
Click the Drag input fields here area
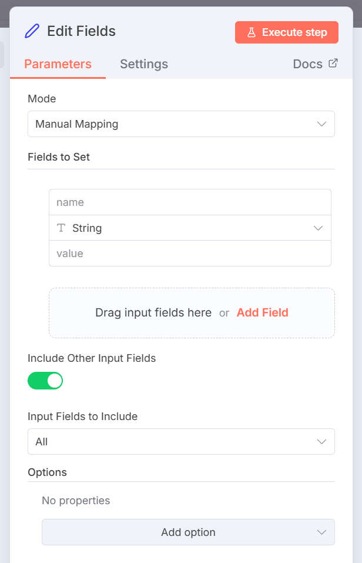153,313
